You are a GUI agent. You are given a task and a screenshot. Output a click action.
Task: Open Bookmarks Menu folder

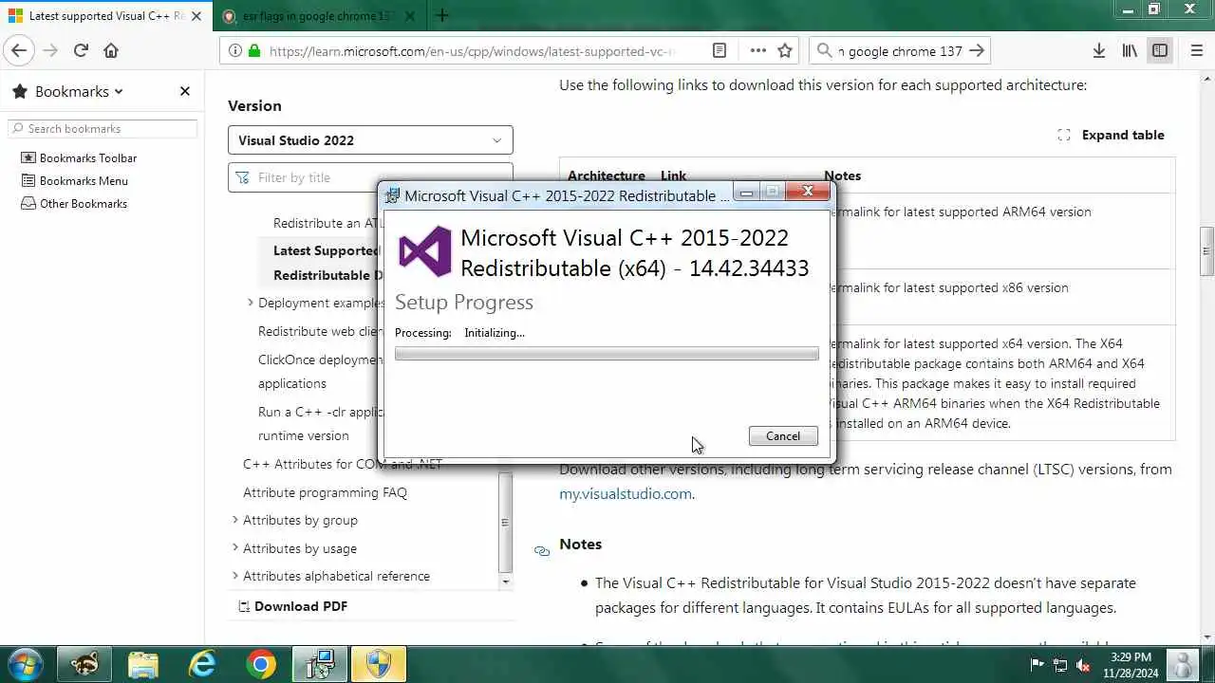click(x=75, y=180)
